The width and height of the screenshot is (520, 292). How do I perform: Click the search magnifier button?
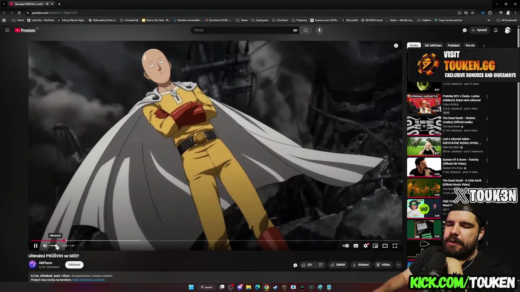click(x=305, y=30)
